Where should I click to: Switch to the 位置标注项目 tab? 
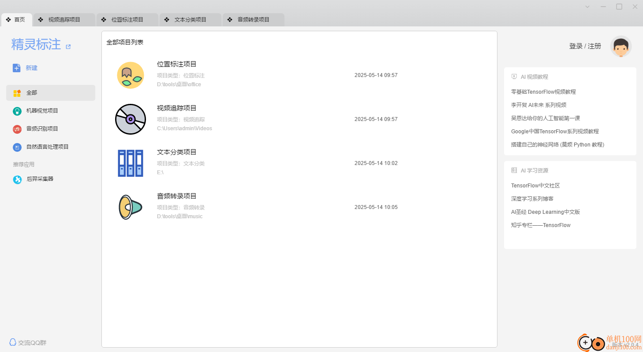tap(127, 20)
